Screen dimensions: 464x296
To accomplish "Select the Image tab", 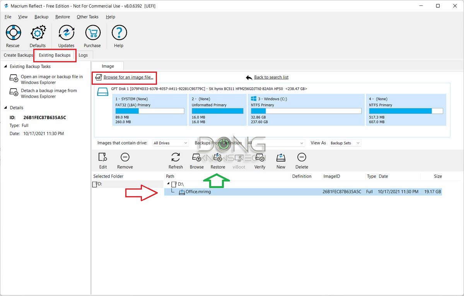I will coord(108,66).
